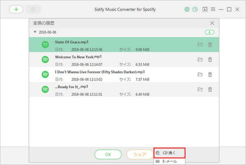246x165 pixels.
Task: Open folder for ...Ready For It_.mp3
Action: click(200, 89)
